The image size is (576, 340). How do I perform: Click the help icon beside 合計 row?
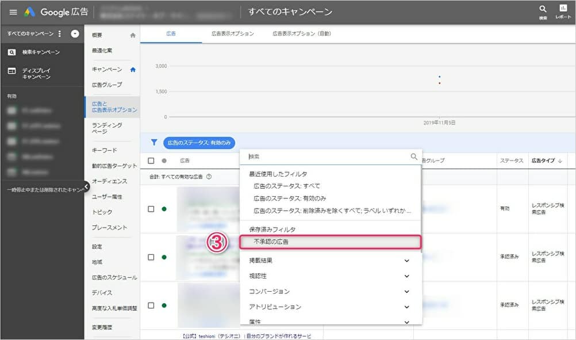(209, 177)
